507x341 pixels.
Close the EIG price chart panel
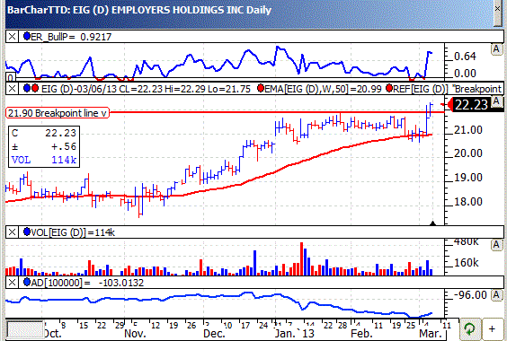[x=12, y=88]
